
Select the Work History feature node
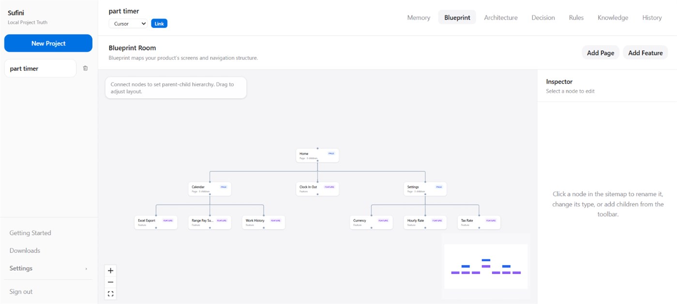[264, 222]
